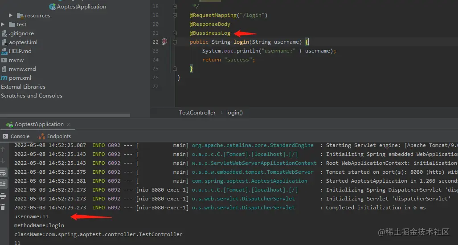Collapse login method fold marker on line 22
This screenshot has width=458, height=245.
click(175, 42)
